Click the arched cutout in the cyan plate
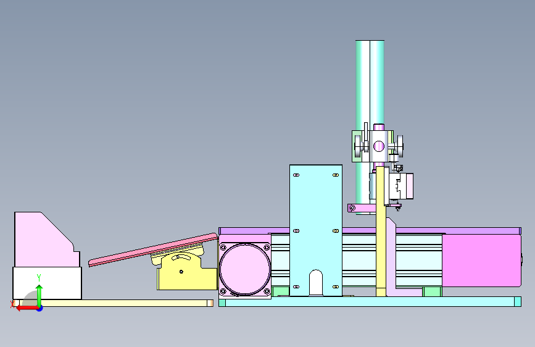Image resolution: width=535 pixels, height=347 pixels. coord(316,282)
